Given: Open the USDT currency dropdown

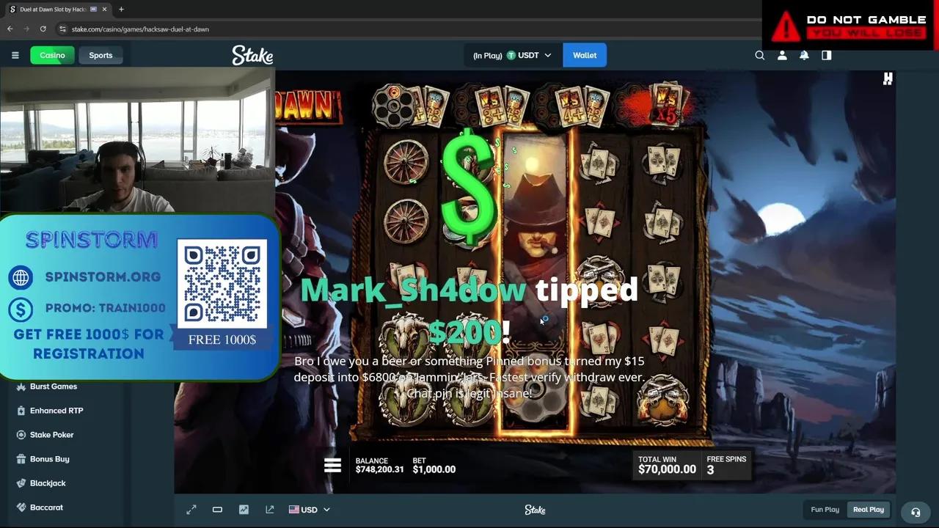Looking at the screenshot, I should pyautogui.click(x=512, y=55).
